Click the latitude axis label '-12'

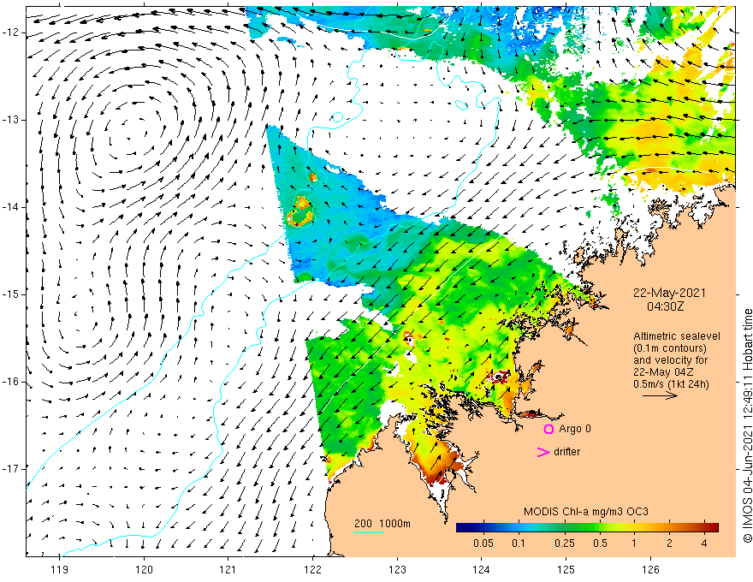point(11,33)
